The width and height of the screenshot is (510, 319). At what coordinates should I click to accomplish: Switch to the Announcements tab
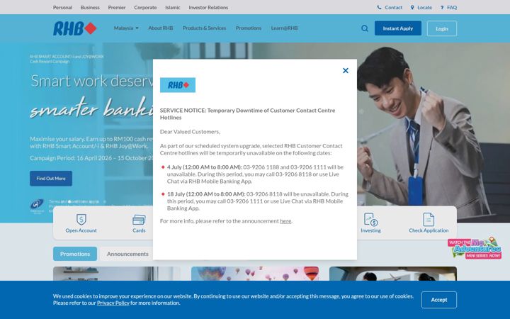tap(127, 254)
